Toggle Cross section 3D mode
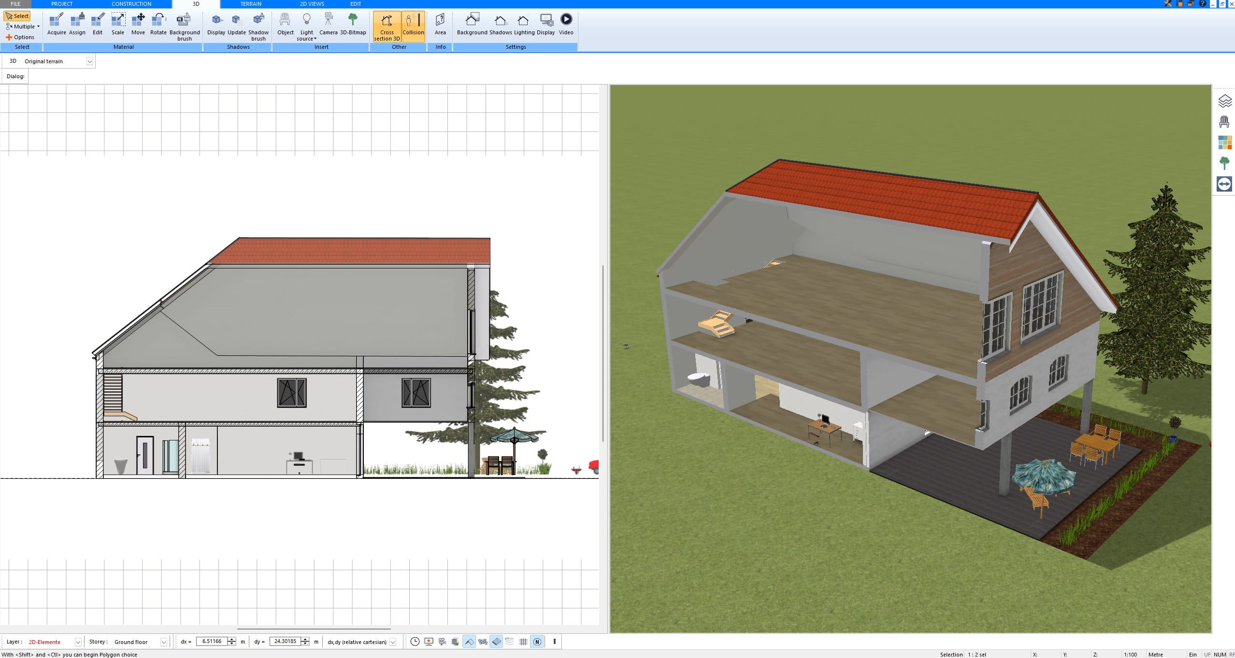1235x658 pixels. pyautogui.click(x=387, y=27)
